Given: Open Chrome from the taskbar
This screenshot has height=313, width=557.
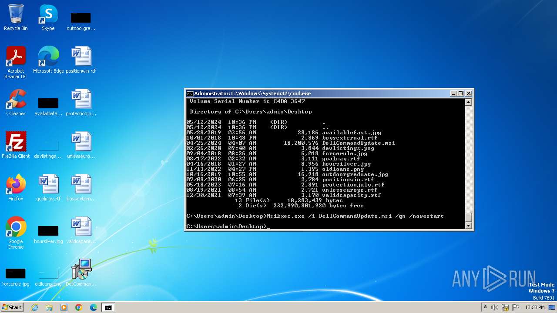Looking at the screenshot, I should [x=79, y=307].
